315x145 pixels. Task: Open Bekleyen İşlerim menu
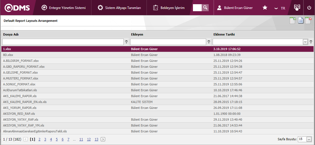tap(169, 8)
